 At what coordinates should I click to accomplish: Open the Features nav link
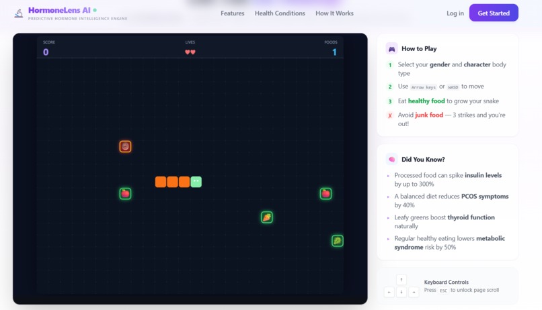[232, 13]
